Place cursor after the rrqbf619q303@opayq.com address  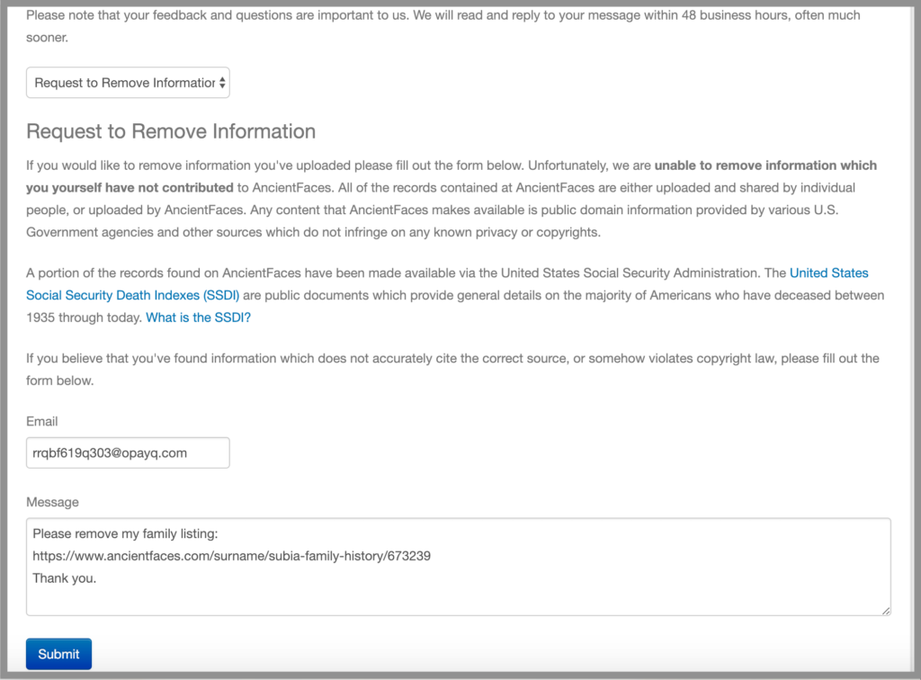(189, 452)
